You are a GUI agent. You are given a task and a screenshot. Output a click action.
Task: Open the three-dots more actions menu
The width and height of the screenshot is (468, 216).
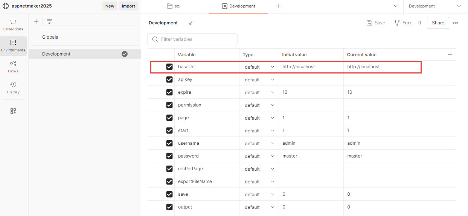(455, 23)
